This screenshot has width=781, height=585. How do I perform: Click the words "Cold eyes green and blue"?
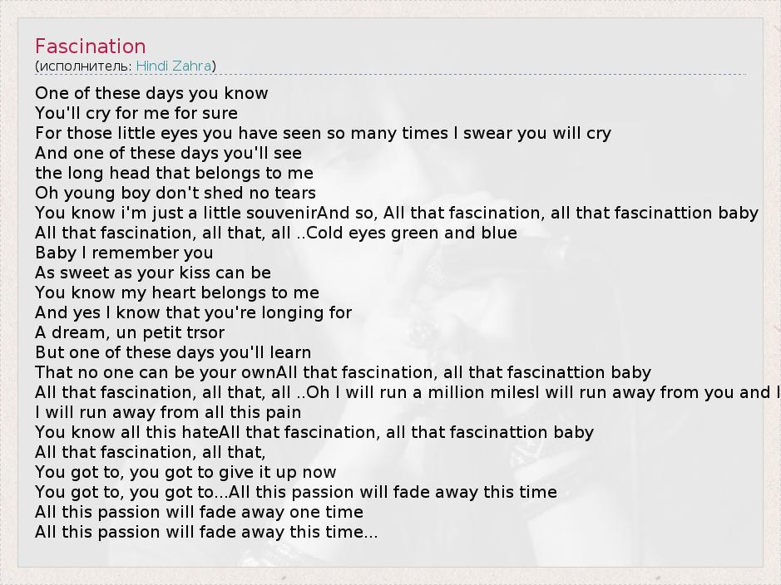click(412, 233)
